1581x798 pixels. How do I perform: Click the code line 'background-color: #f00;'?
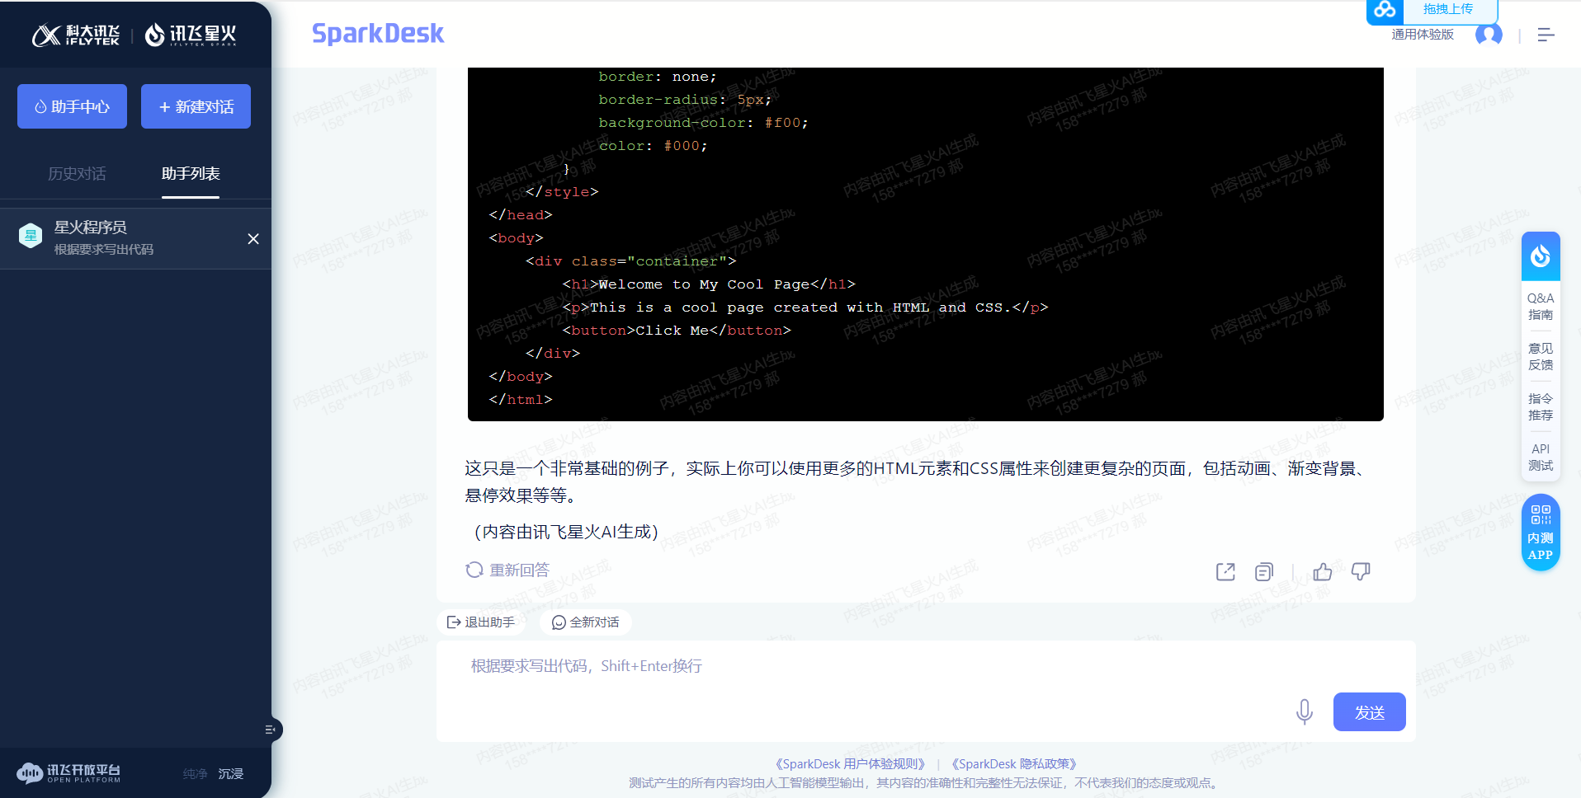point(703,123)
